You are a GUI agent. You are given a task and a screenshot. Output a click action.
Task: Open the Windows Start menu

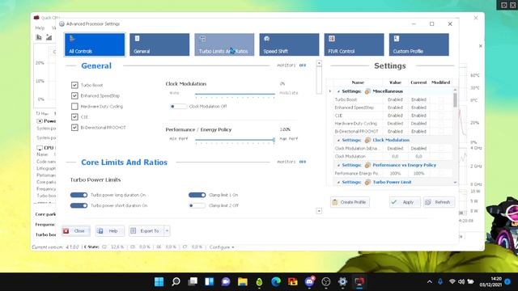pyautogui.click(x=159, y=281)
